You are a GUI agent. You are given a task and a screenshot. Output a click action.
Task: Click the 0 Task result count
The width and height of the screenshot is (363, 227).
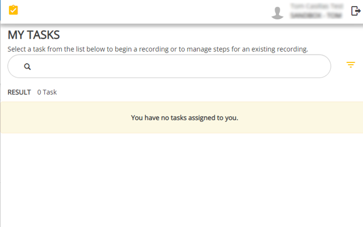tap(47, 92)
